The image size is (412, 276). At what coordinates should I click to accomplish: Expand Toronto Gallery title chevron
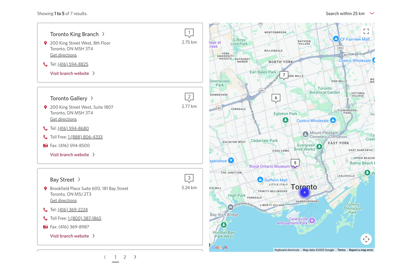[92, 98]
